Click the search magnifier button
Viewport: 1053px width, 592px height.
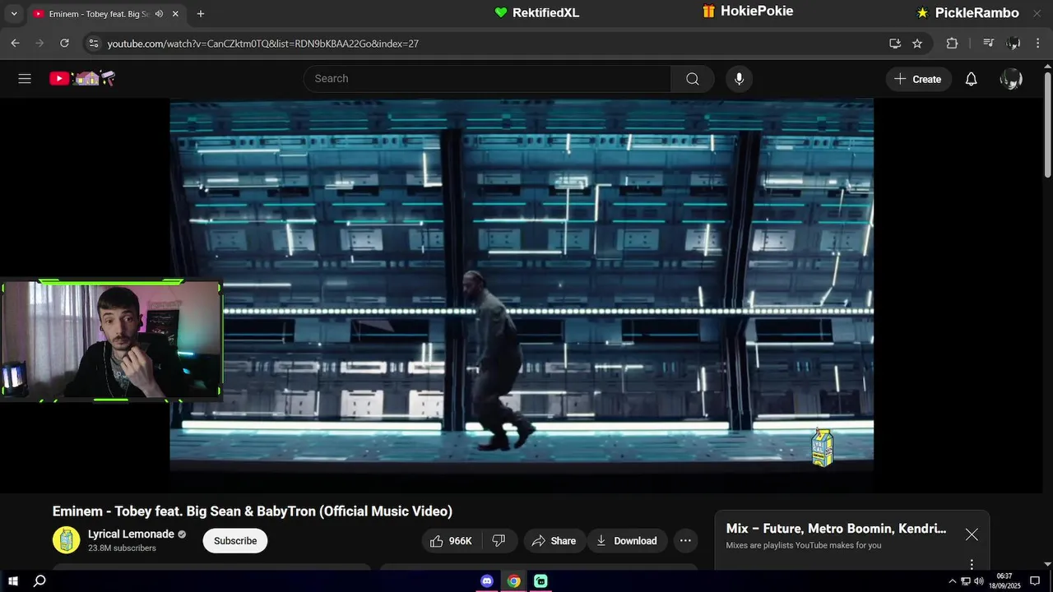[x=693, y=79]
